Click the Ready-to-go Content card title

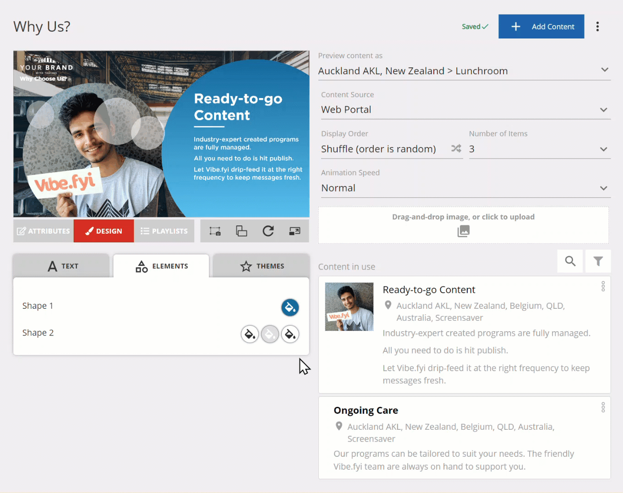(x=429, y=290)
